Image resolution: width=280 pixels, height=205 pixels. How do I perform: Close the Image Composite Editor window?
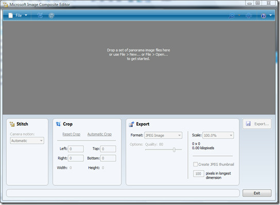coord(269,3)
